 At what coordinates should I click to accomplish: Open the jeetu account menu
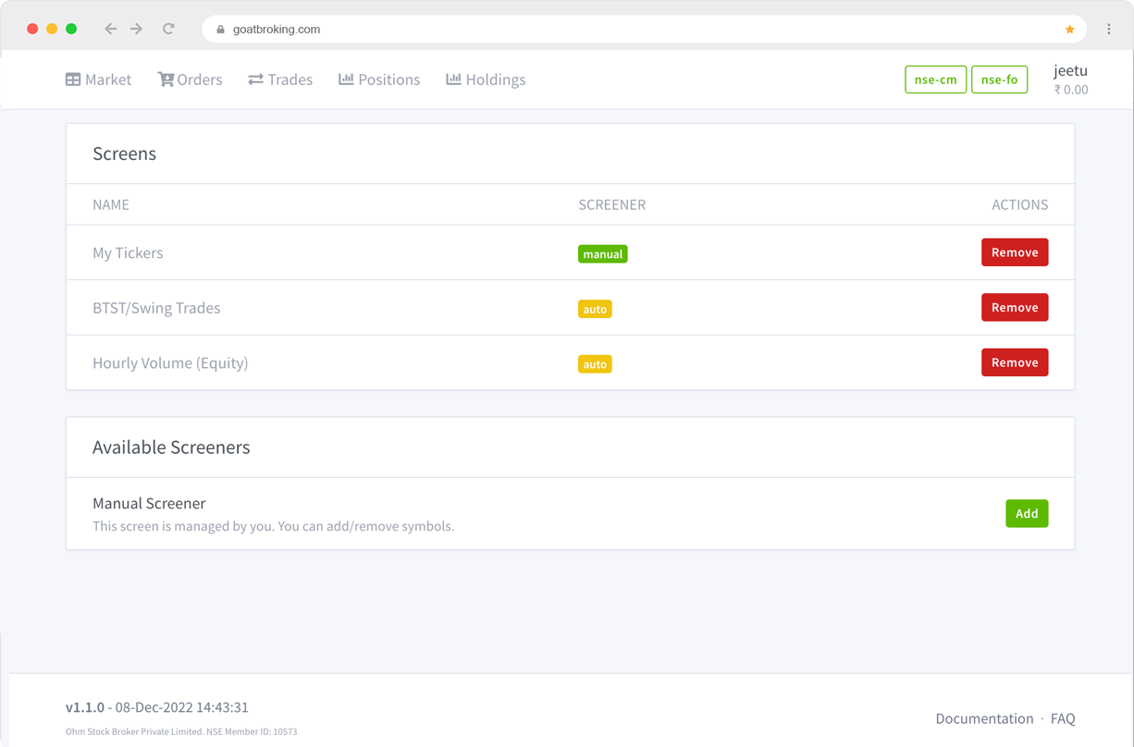click(1070, 71)
